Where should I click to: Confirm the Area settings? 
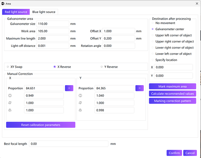(174, 153)
